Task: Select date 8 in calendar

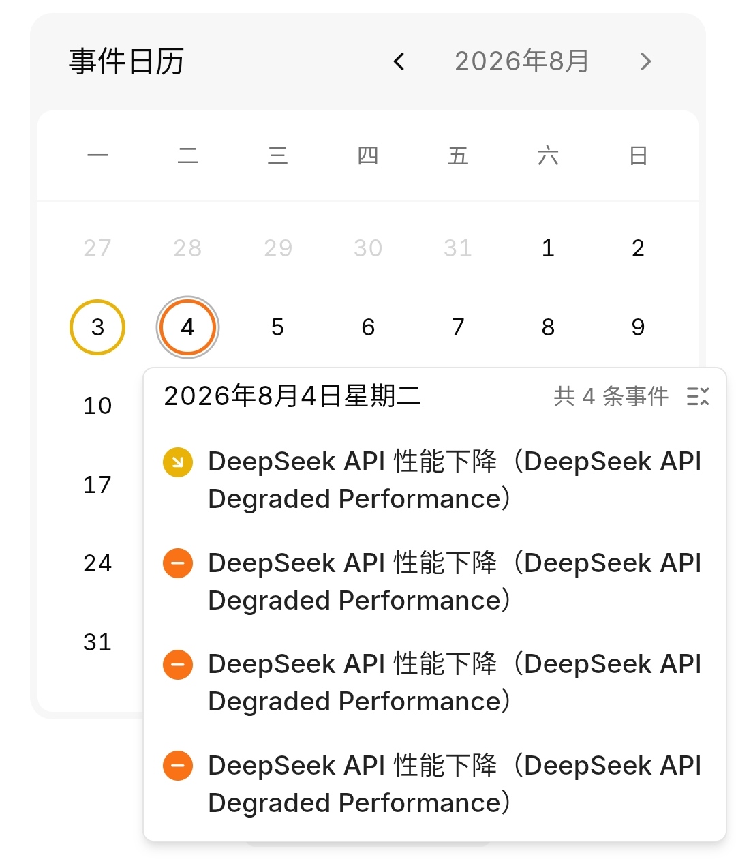Action: 548,327
